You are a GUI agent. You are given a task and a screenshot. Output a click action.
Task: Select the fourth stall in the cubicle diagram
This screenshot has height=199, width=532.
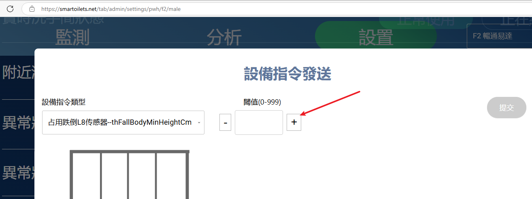(x=172, y=176)
